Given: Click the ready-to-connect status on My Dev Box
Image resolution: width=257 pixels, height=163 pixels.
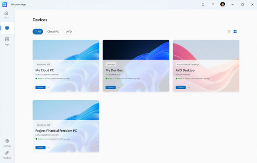Looking at the screenshot, I should (113, 79).
